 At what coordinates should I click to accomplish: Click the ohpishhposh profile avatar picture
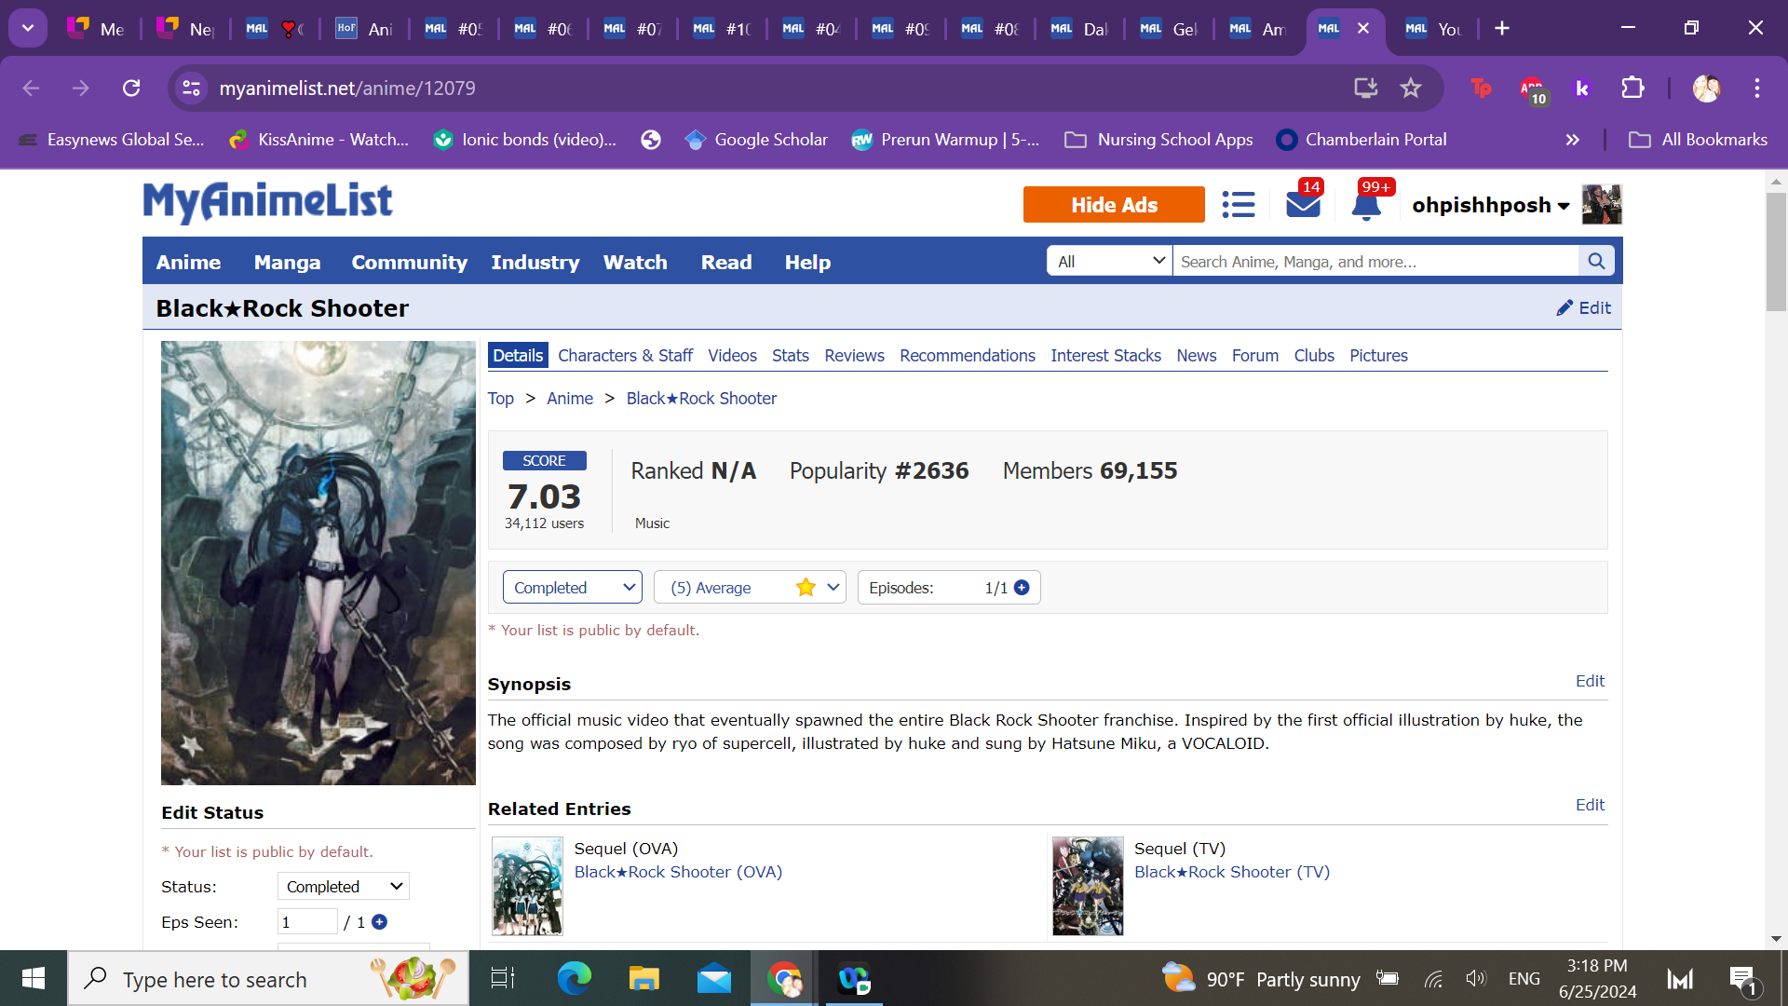coord(1602,205)
